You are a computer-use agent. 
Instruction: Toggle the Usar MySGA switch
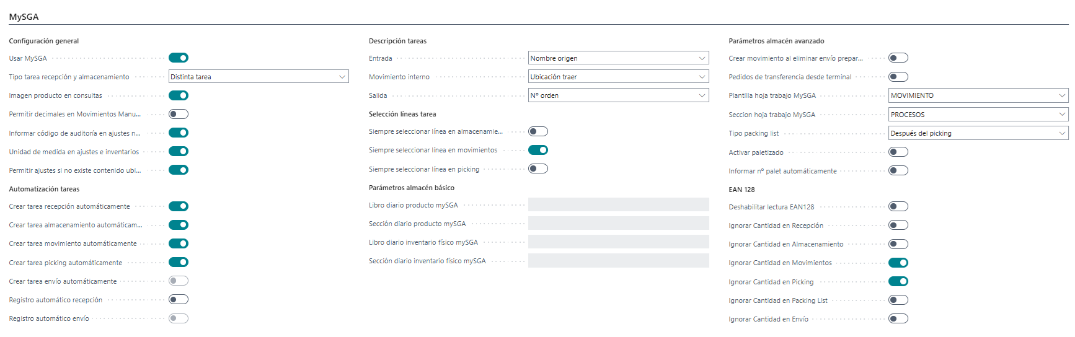click(179, 58)
